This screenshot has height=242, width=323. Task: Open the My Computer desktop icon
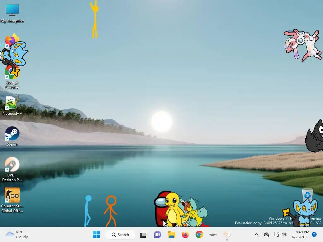12,13
